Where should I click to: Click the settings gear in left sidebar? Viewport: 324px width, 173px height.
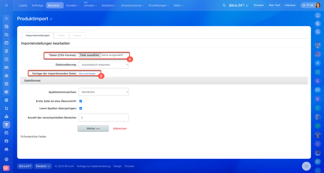tap(7, 159)
